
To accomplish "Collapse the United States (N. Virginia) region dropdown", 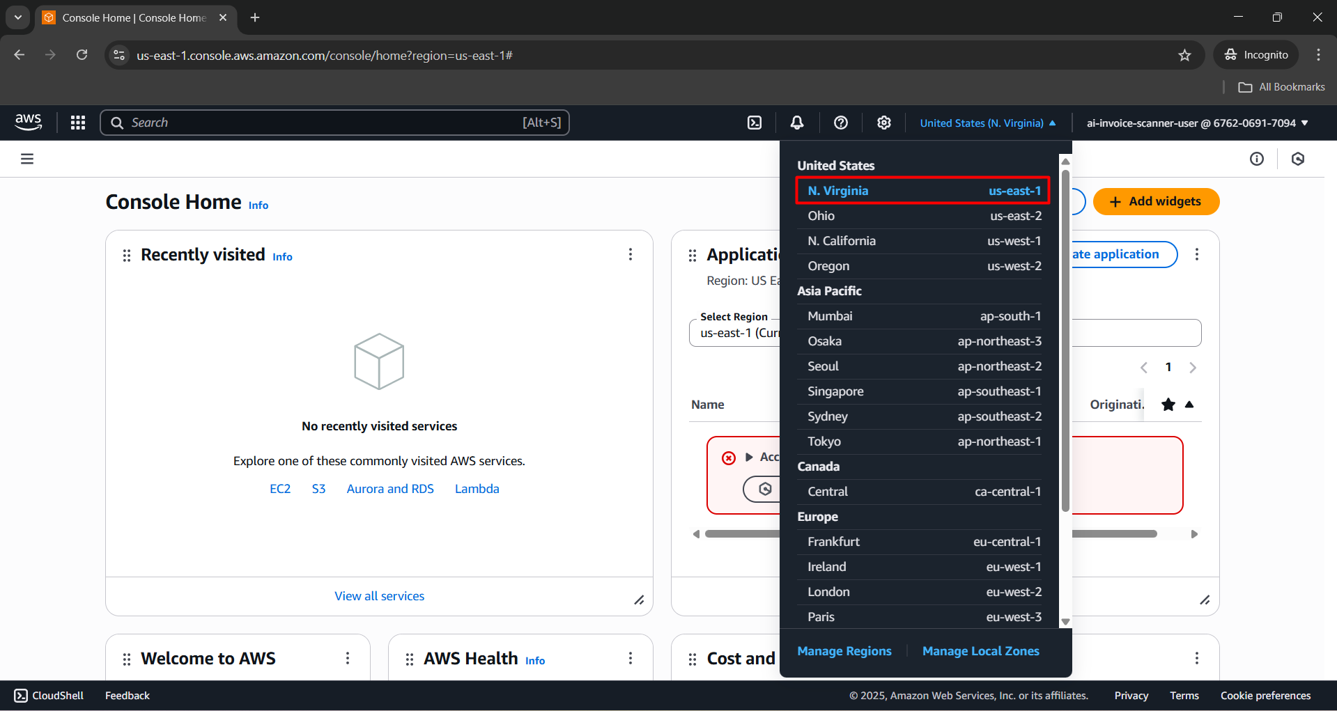I will point(987,123).
